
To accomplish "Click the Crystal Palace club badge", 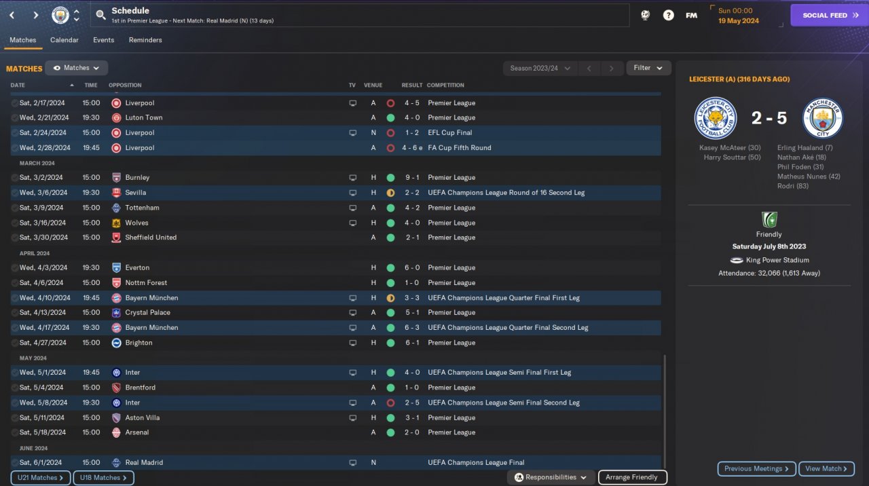I will click(x=116, y=313).
